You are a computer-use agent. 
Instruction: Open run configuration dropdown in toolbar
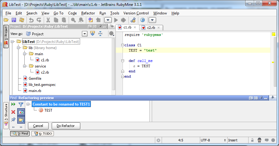tap(108, 20)
